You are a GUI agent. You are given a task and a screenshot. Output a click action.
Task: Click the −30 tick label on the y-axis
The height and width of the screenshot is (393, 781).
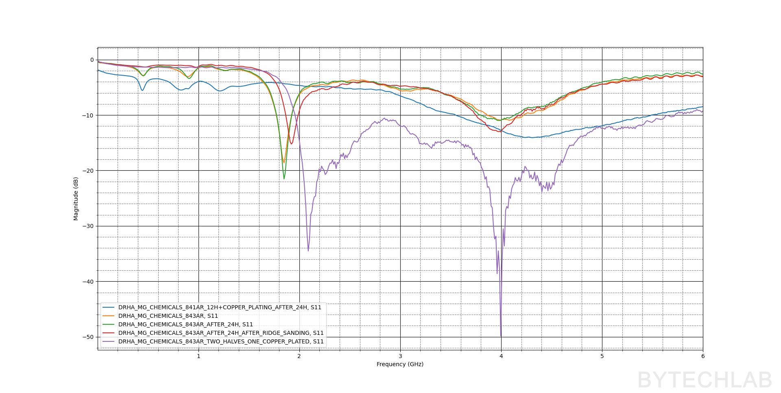click(88, 226)
